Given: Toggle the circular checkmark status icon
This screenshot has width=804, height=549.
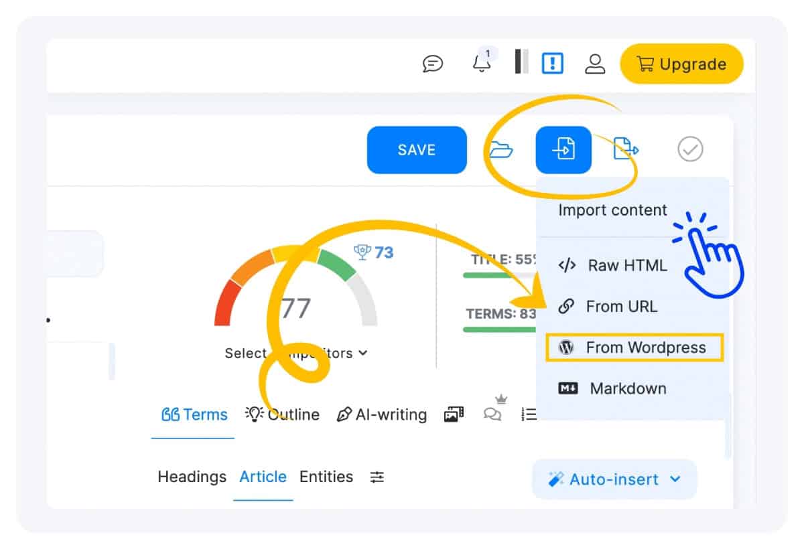Looking at the screenshot, I should tap(690, 149).
